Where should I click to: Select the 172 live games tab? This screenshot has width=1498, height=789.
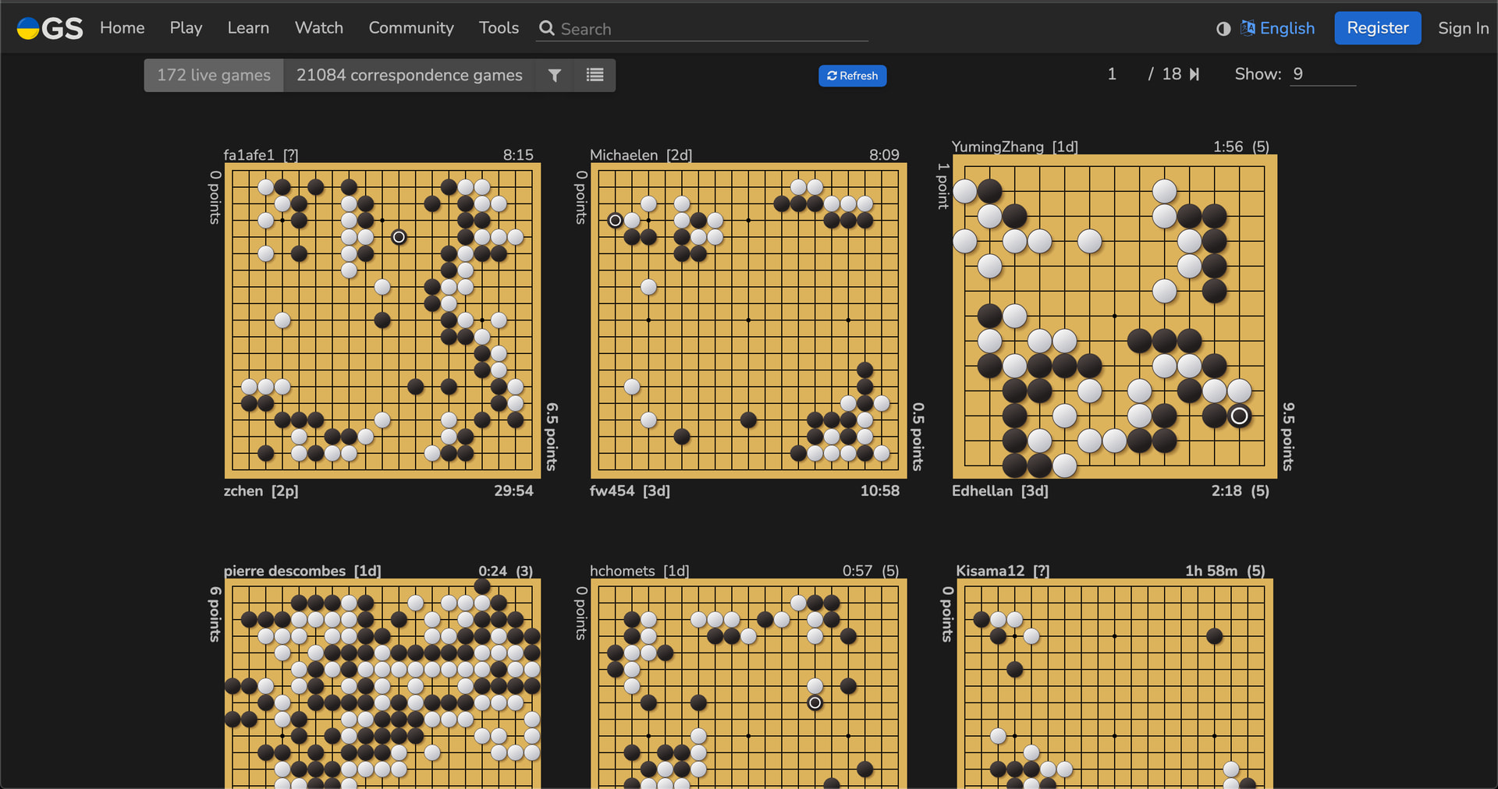(214, 76)
